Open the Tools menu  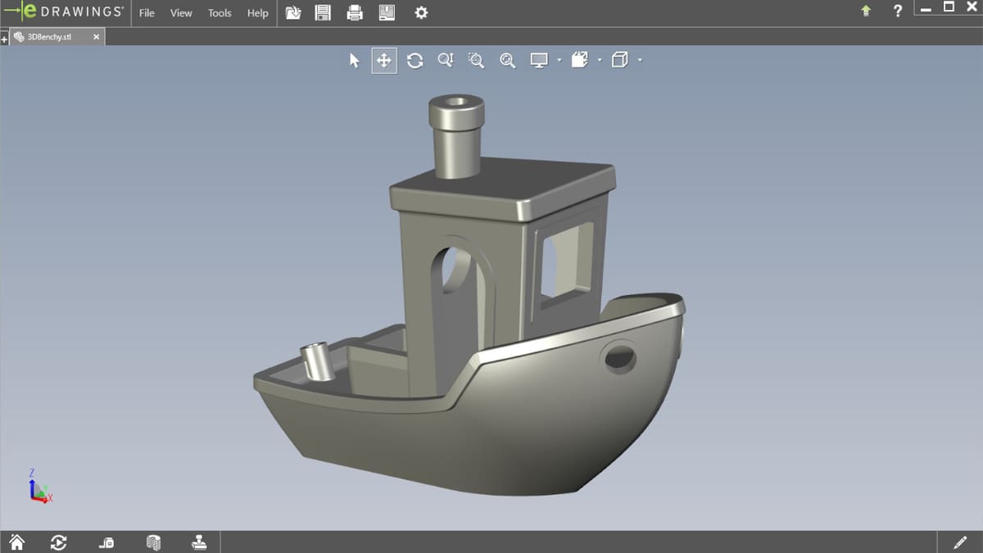coord(220,13)
